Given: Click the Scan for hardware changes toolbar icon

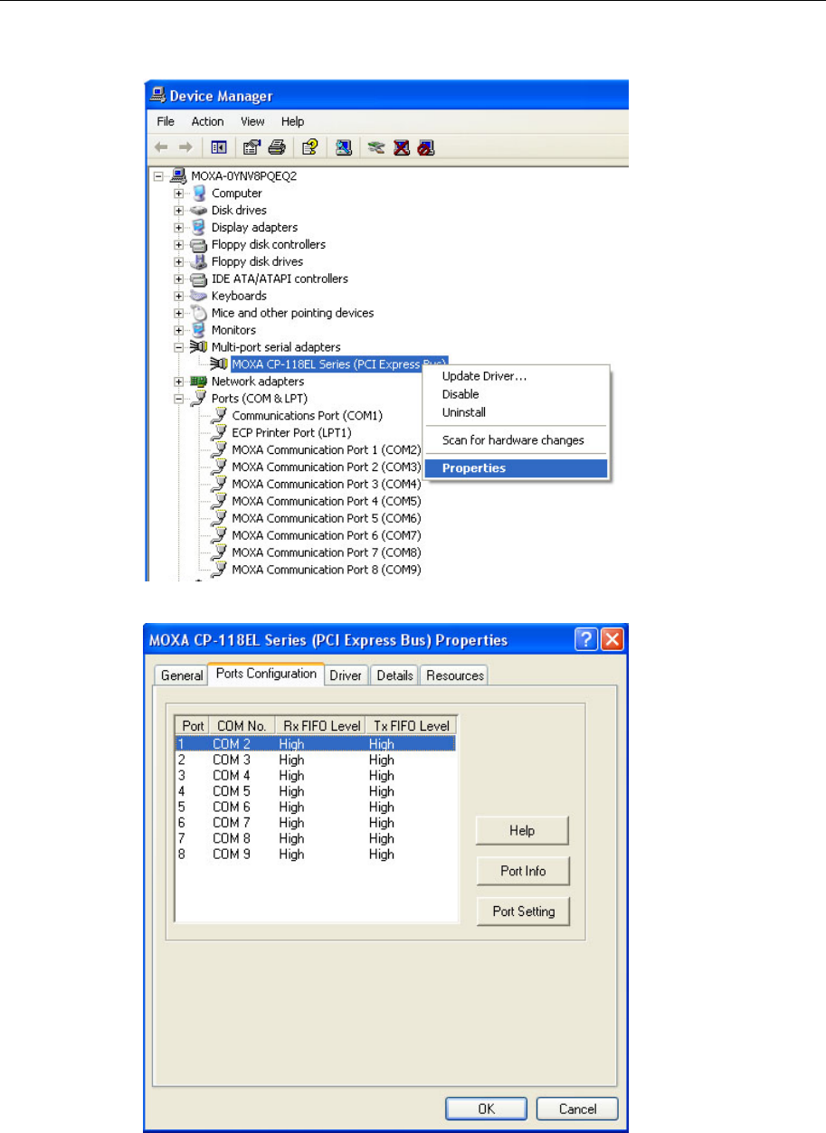Looking at the screenshot, I should tap(344, 147).
